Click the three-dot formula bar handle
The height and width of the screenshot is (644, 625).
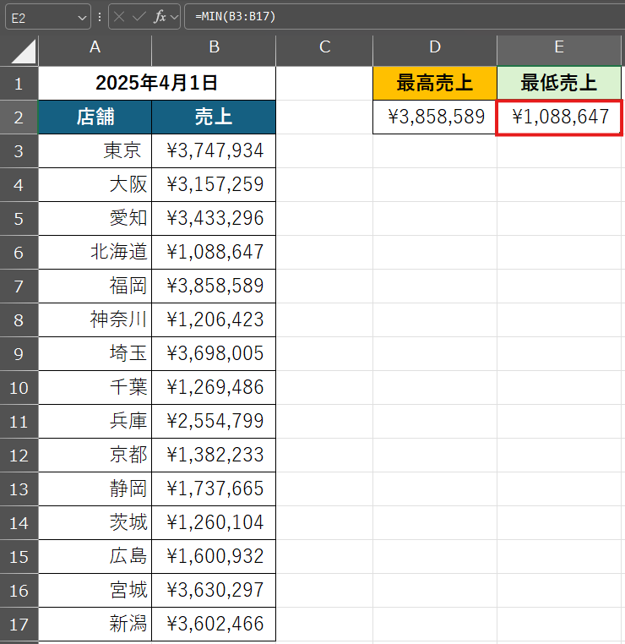(x=100, y=17)
